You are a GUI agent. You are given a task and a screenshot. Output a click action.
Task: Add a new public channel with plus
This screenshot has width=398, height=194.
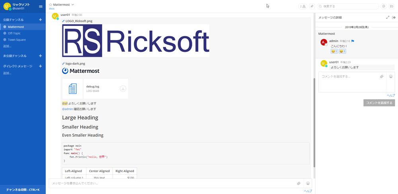[40, 20]
